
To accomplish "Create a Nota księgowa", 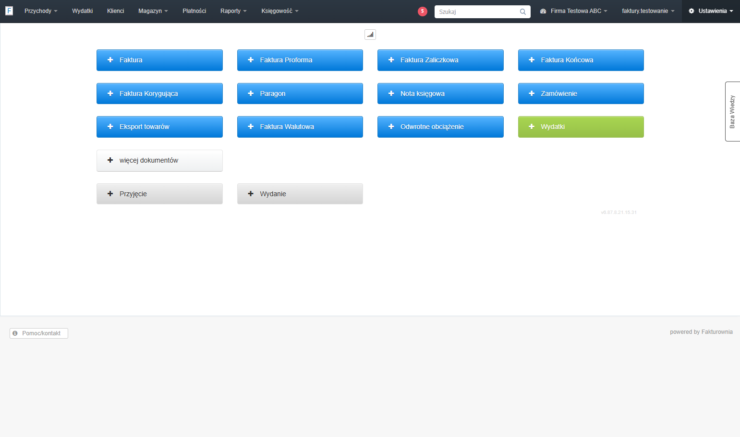I will pos(440,94).
